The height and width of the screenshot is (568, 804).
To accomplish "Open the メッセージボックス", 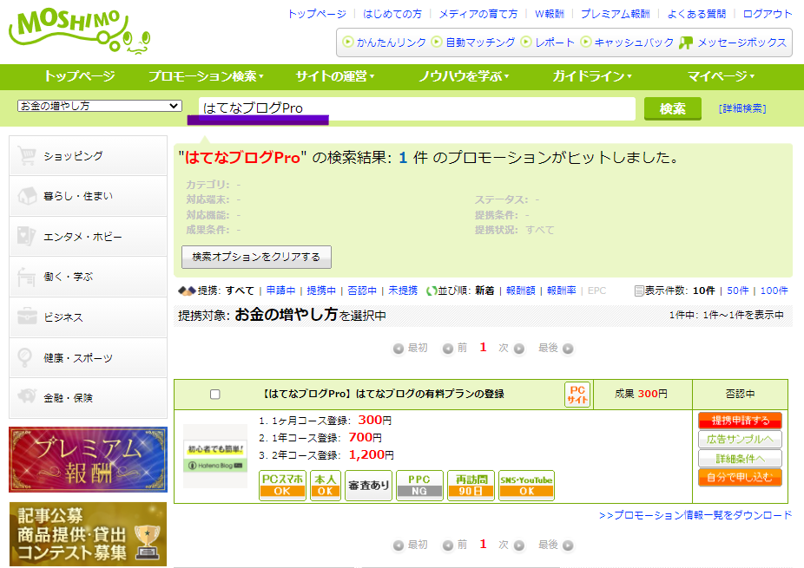I will point(733,42).
